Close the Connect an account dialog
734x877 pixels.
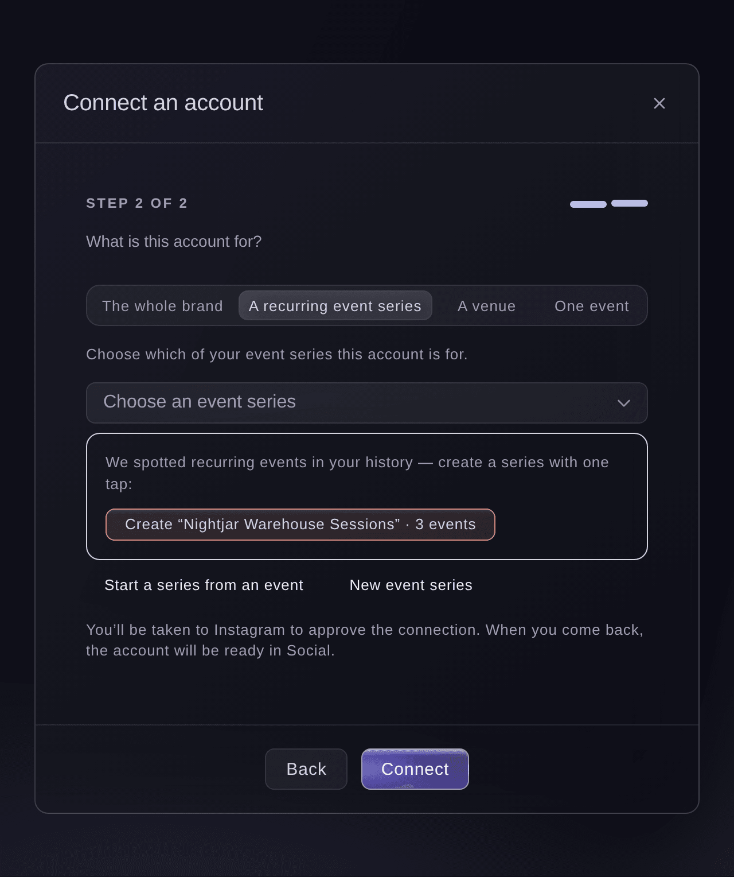pos(659,103)
